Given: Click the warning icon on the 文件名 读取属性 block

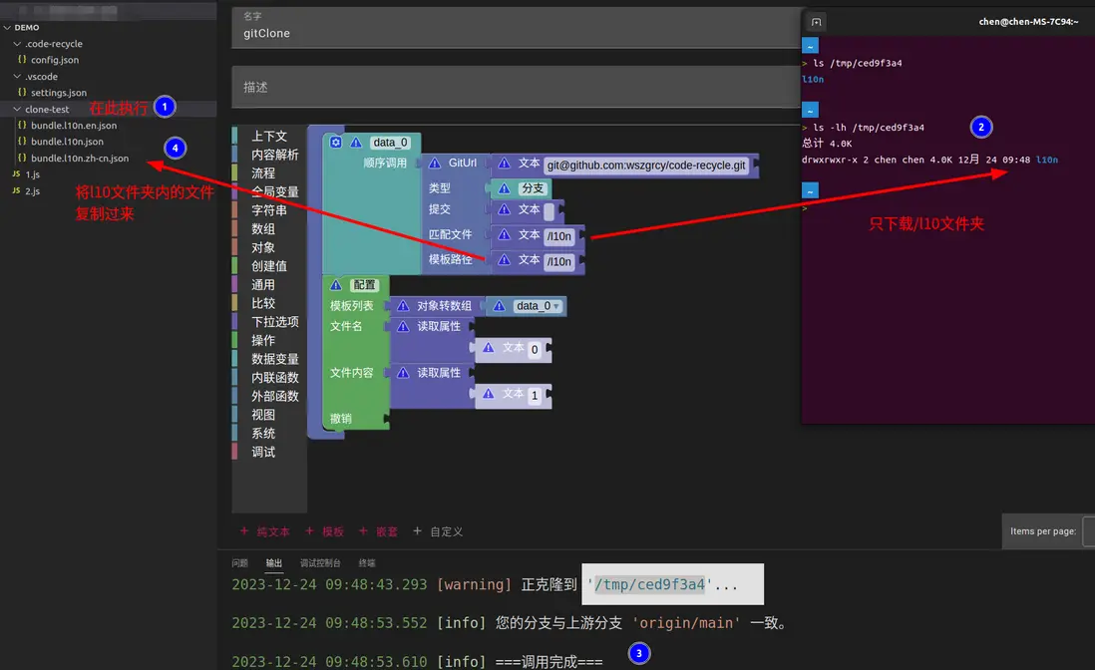Looking at the screenshot, I should [403, 326].
